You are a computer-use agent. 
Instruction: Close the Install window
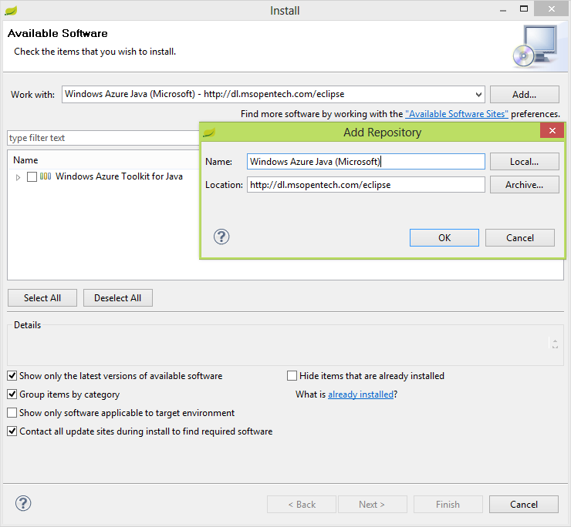coord(552,8)
